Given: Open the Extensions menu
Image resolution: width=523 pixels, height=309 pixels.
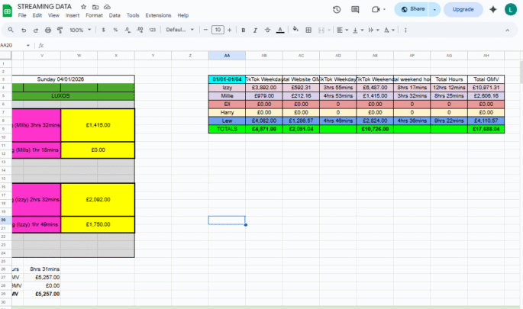Looking at the screenshot, I should [x=158, y=15].
